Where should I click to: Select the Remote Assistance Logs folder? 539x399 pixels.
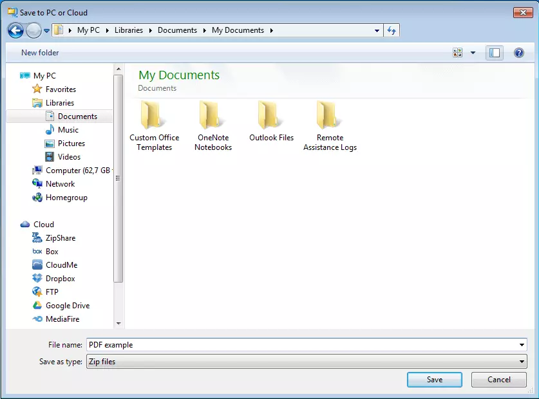click(x=330, y=127)
